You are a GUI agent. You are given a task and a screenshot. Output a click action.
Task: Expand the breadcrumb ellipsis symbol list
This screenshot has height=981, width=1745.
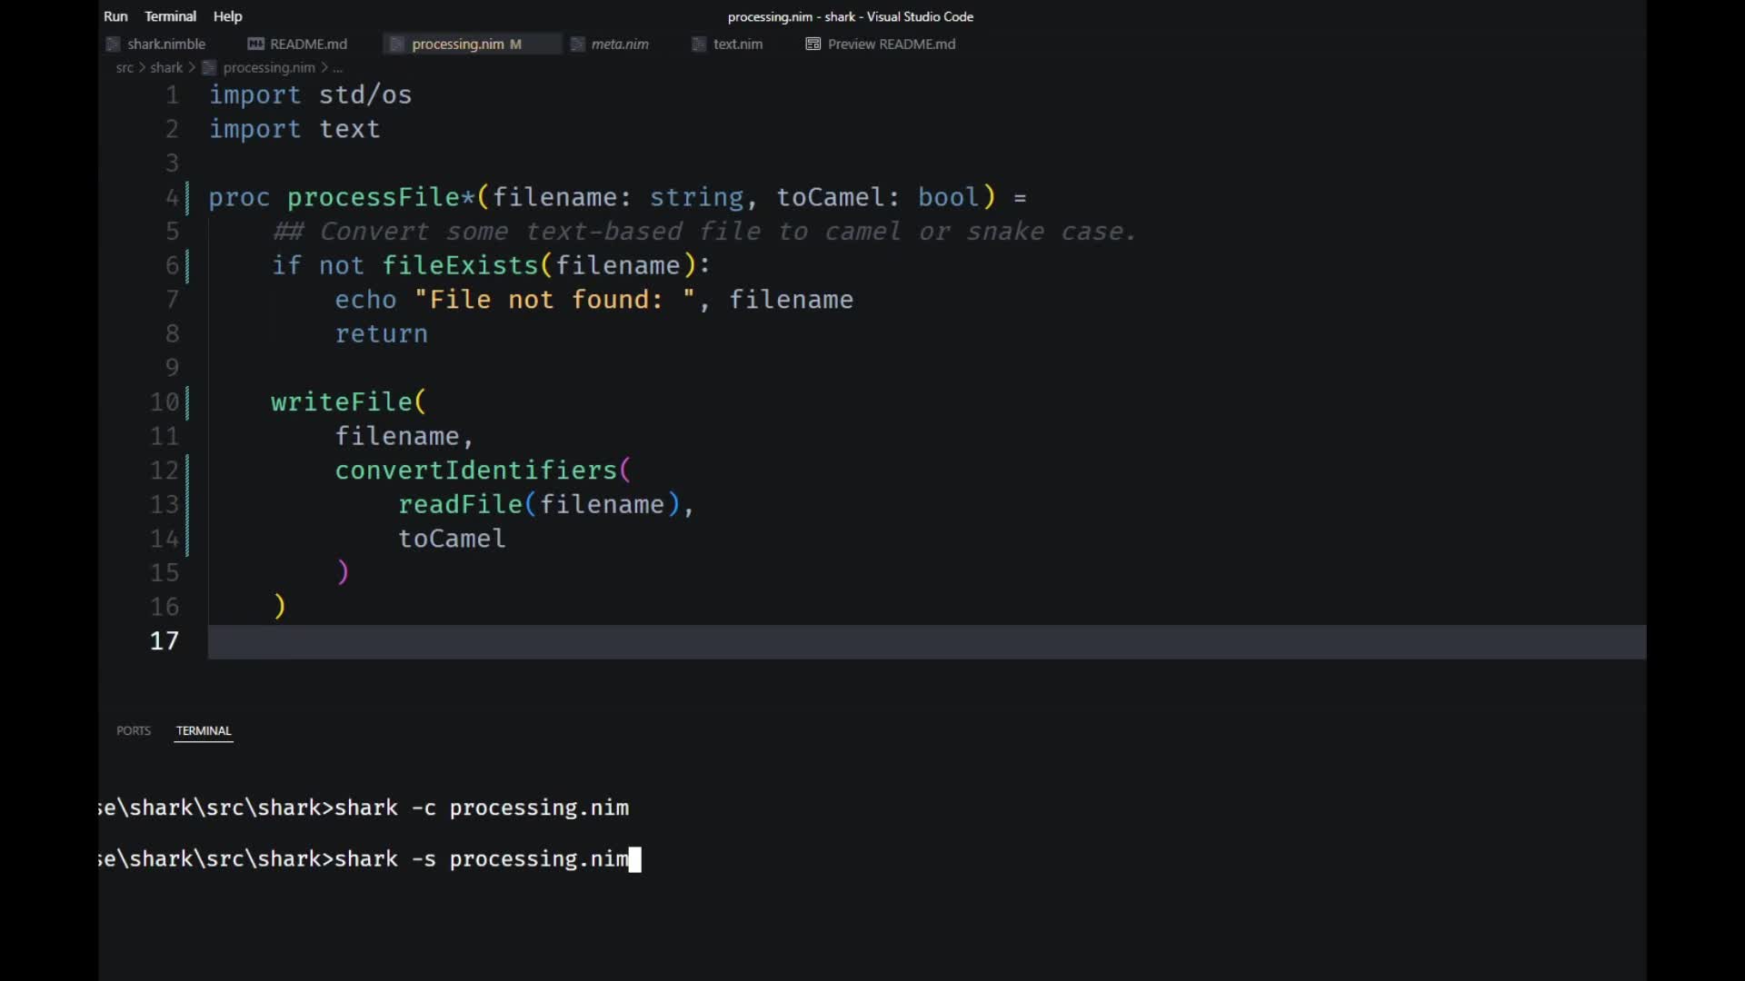[338, 67]
